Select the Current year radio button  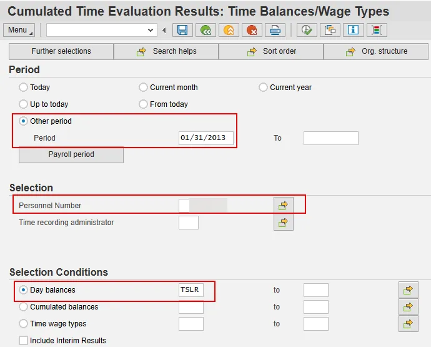pyautogui.click(x=263, y=88)
